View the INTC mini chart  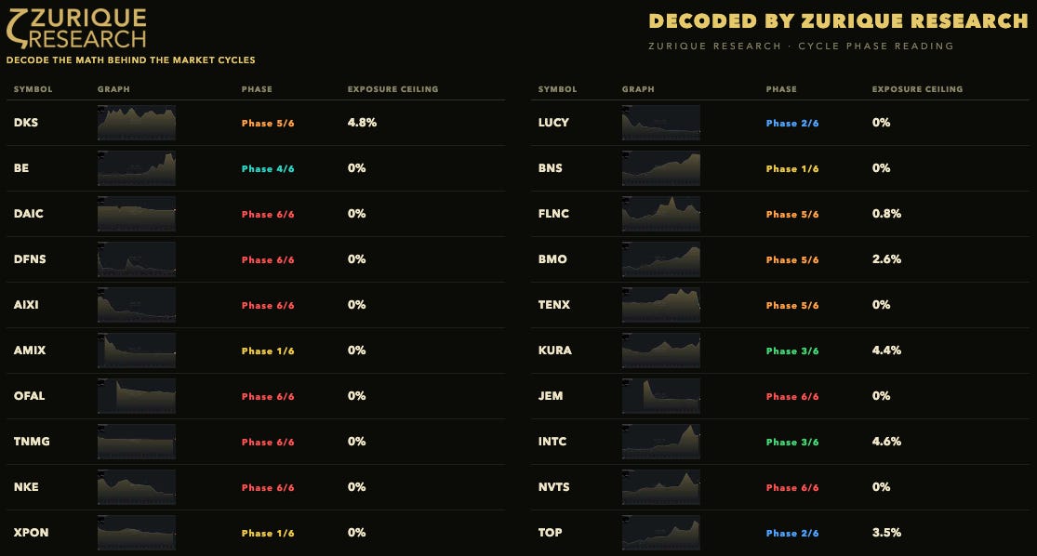click(660, 441)
